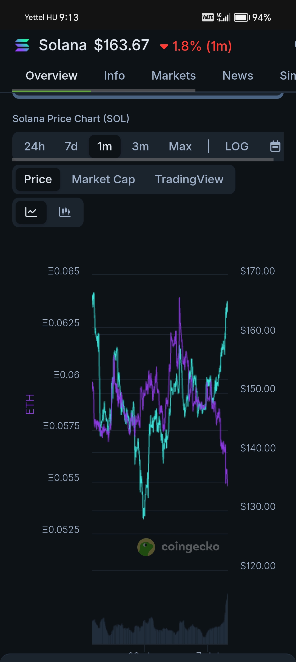Tap the battery status icon
Image resolution: width=296 pixels, height=662 pixels.
pyautogui.click(x=242, y=18)
